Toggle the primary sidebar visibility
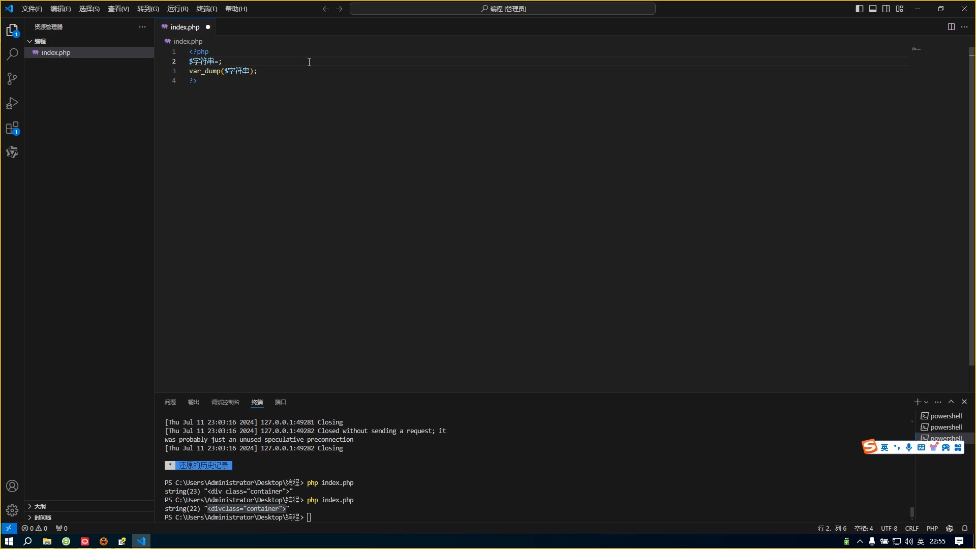Image resolution: width=976 pixels, height=549 pixels. tap(860, 9)
